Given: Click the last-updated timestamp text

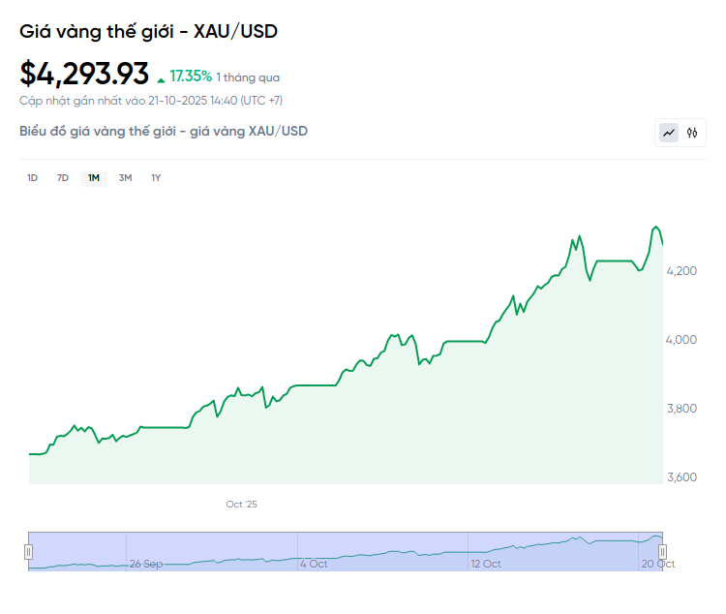Looking at the screenshot, I should pyautogui.click(x=151, y=100).
